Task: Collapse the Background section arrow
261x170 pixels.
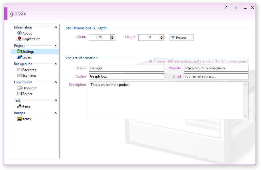Action: click(x=55, y=64)
